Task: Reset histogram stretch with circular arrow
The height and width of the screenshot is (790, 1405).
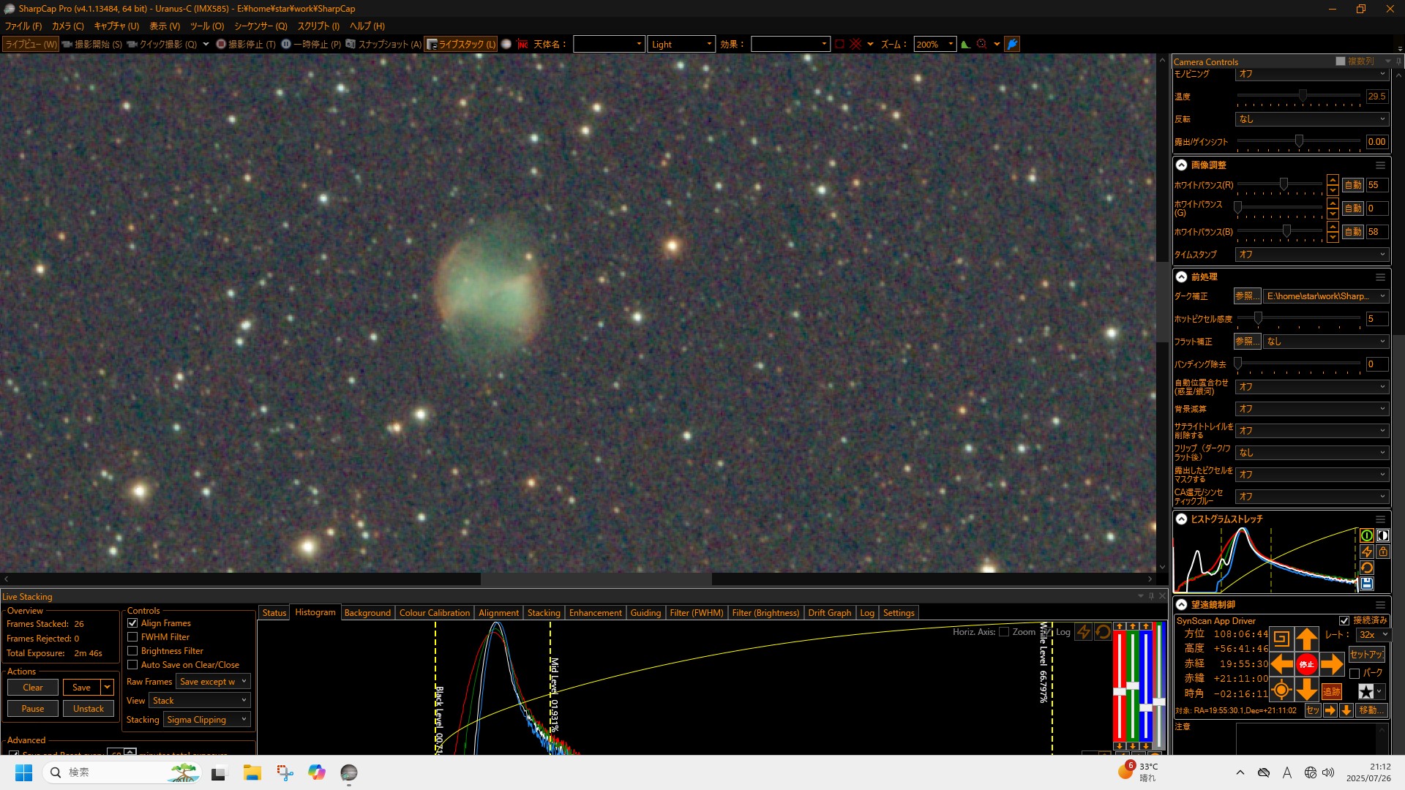Action: point(1366,568)
